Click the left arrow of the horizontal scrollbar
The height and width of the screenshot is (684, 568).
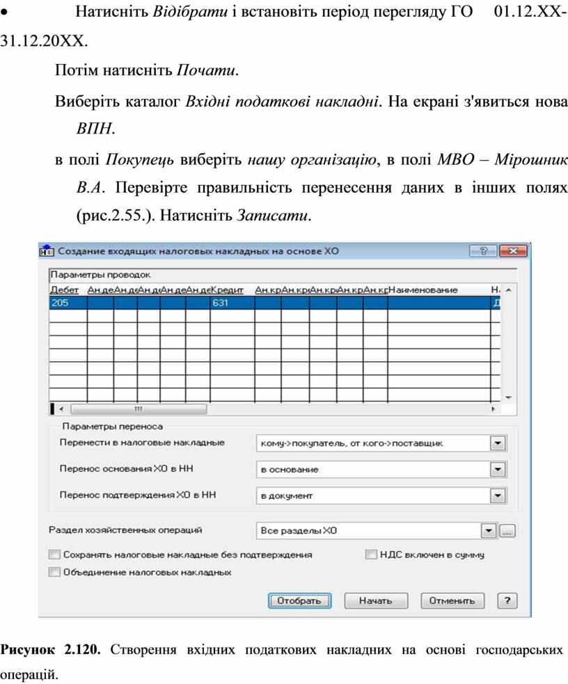[61, 409]
